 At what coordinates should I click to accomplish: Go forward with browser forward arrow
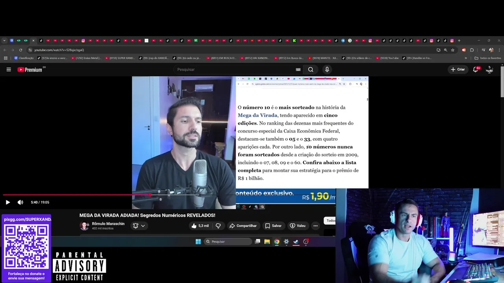pyautogui.click(x=13, y=50)
